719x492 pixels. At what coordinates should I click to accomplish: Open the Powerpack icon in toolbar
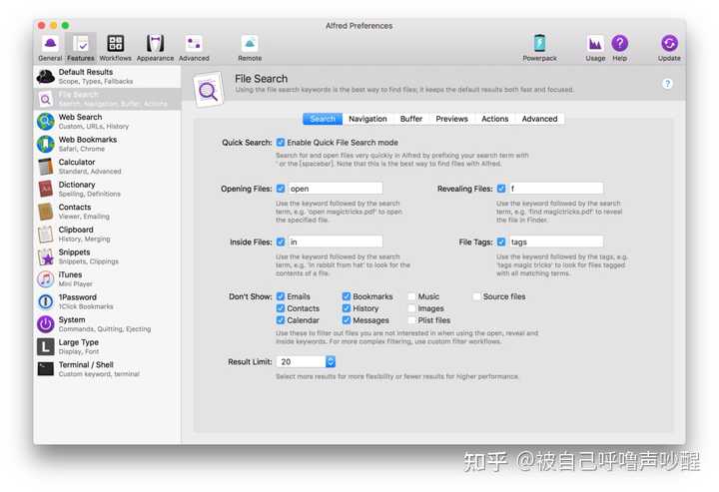click(x=539, y=48)
